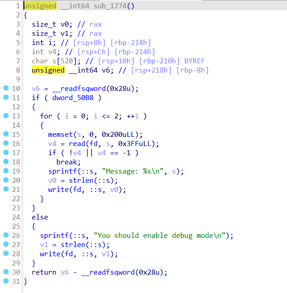
Task: Click __readfsqword call on line 10
Action: 79,89
